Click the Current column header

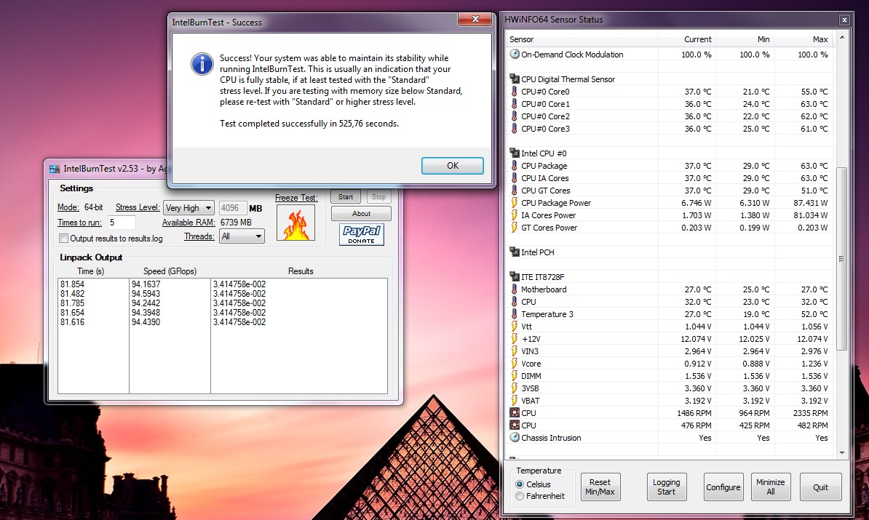[686, 39]
